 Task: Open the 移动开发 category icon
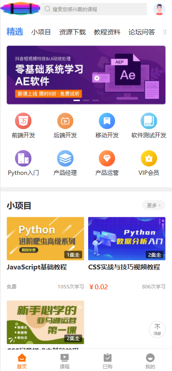(107, 121)
